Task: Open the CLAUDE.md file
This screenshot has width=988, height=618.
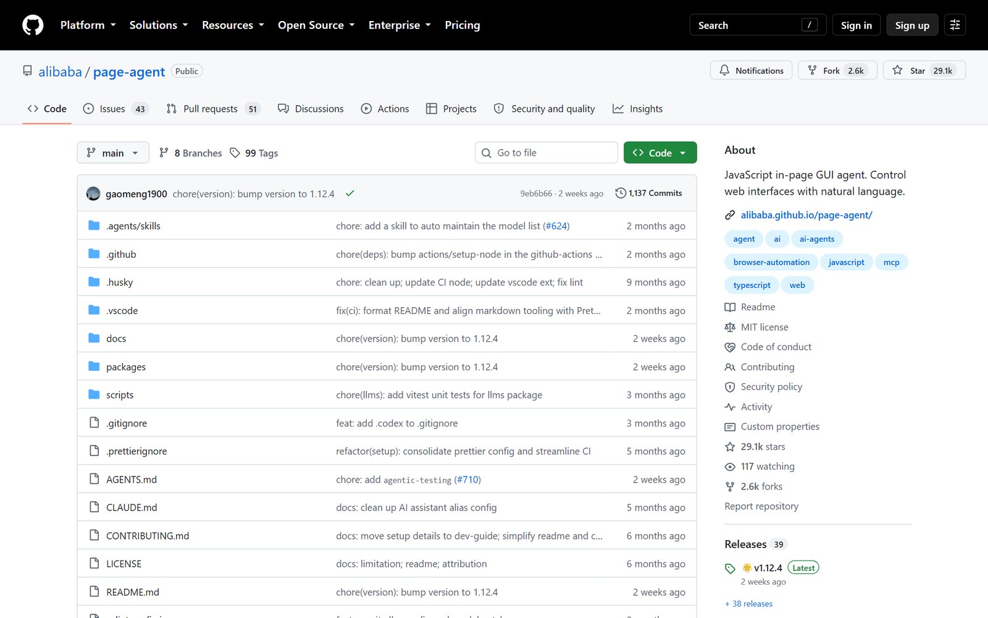Action: (x=132, y=507)
